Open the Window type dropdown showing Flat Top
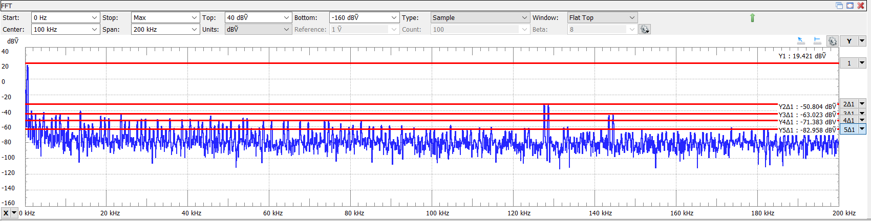871x221 pixels. pyautogui.click(x=632, y=18)
